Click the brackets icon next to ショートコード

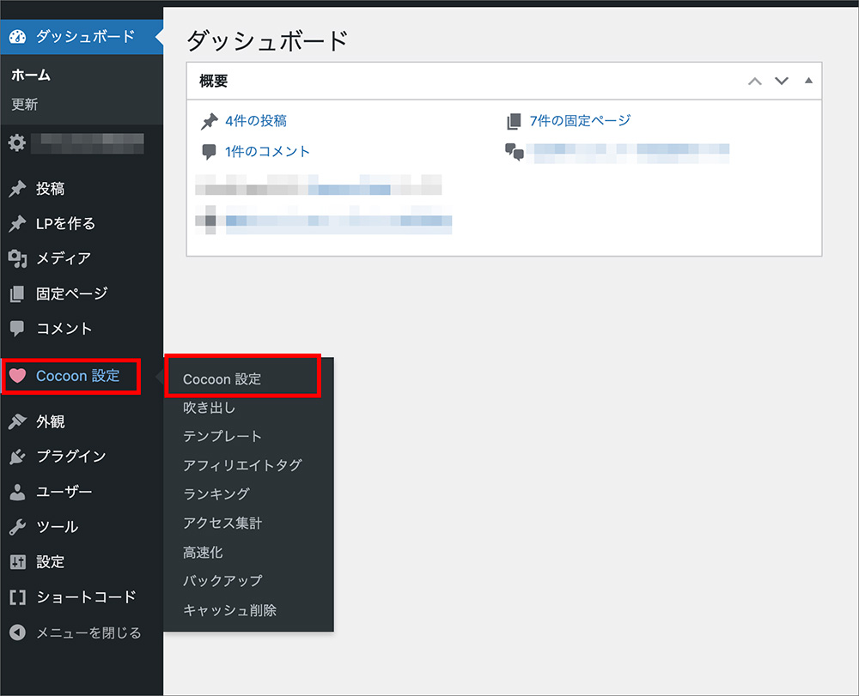pos(17,597)
